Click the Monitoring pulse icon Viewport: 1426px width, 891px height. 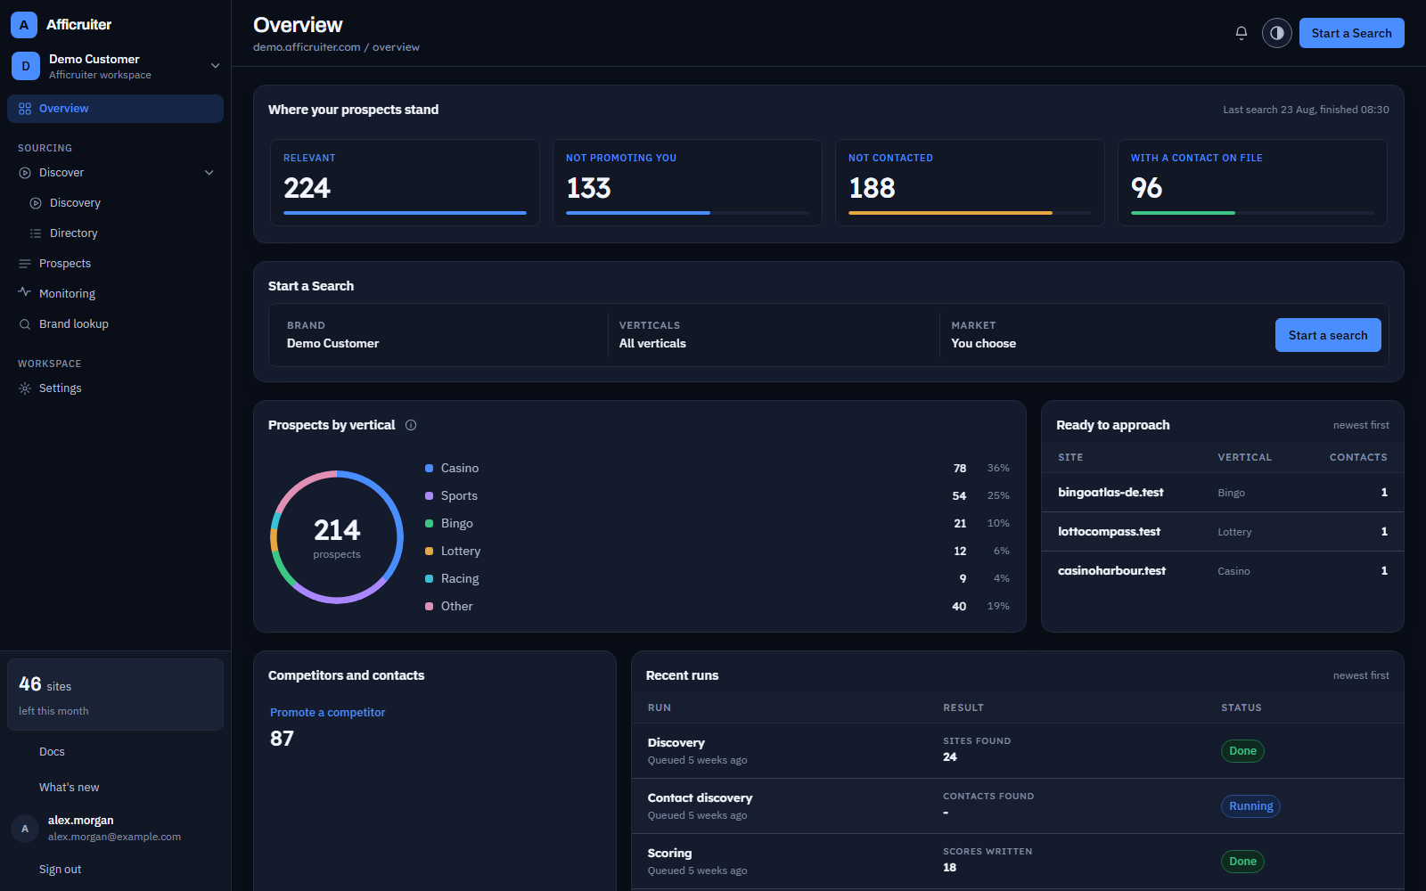pyautogui.click(x=25, y=293)
